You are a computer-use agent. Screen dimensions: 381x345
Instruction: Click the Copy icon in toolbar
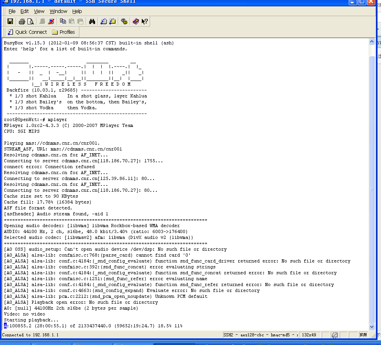63,21
